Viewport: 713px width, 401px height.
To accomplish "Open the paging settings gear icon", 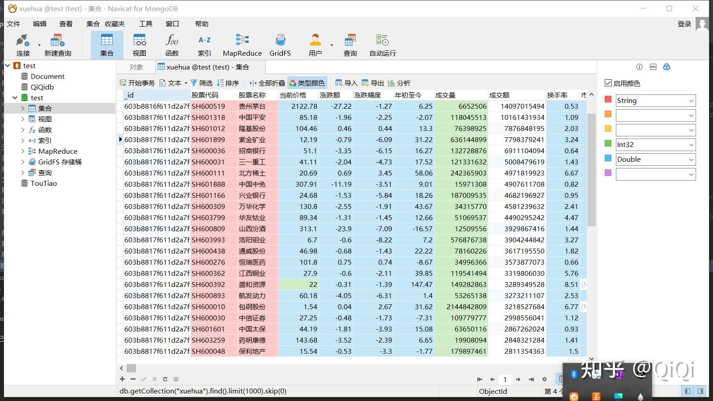I will (x=544, y=379).
